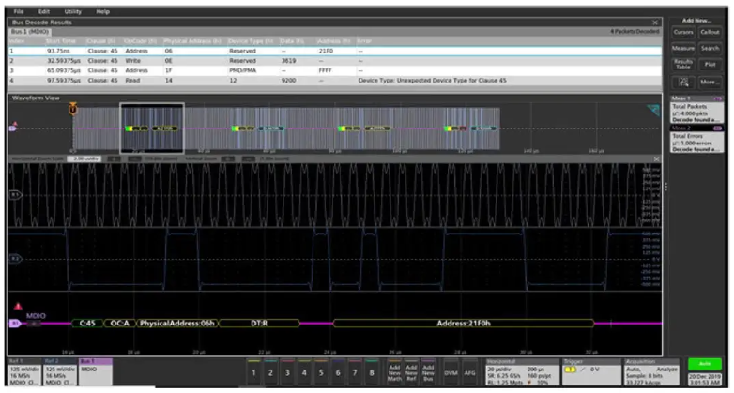Turn on channel 4
734x393 pixels.
tap(304, 372)
